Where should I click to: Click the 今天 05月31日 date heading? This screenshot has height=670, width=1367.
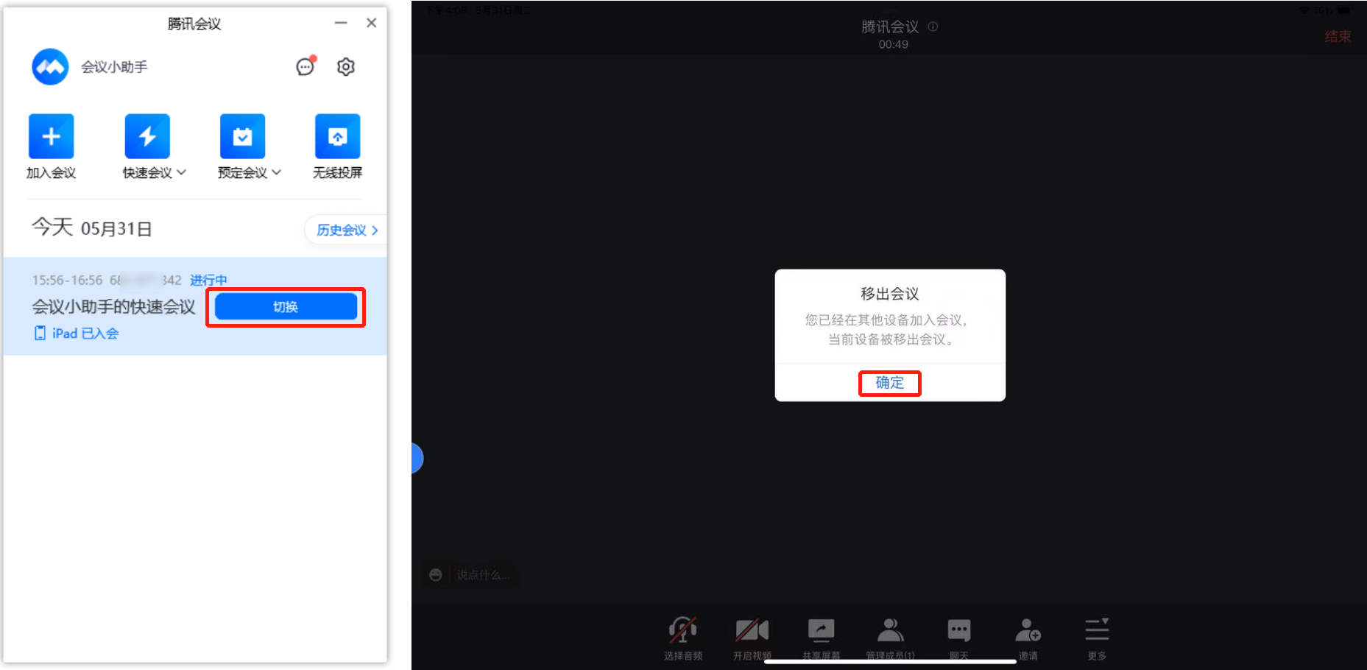click(92, 228)
